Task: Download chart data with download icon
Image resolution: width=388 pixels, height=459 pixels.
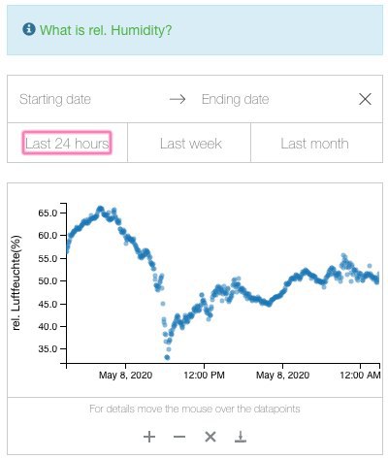Action: (241, 437)
